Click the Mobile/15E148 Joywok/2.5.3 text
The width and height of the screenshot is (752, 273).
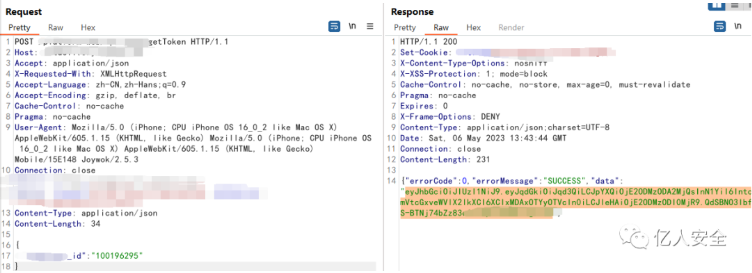[x=76, y=160]
